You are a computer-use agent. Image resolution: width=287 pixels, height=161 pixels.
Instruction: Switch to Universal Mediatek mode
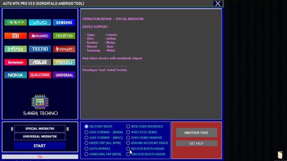pyautogui.click(x=40, y=136)
